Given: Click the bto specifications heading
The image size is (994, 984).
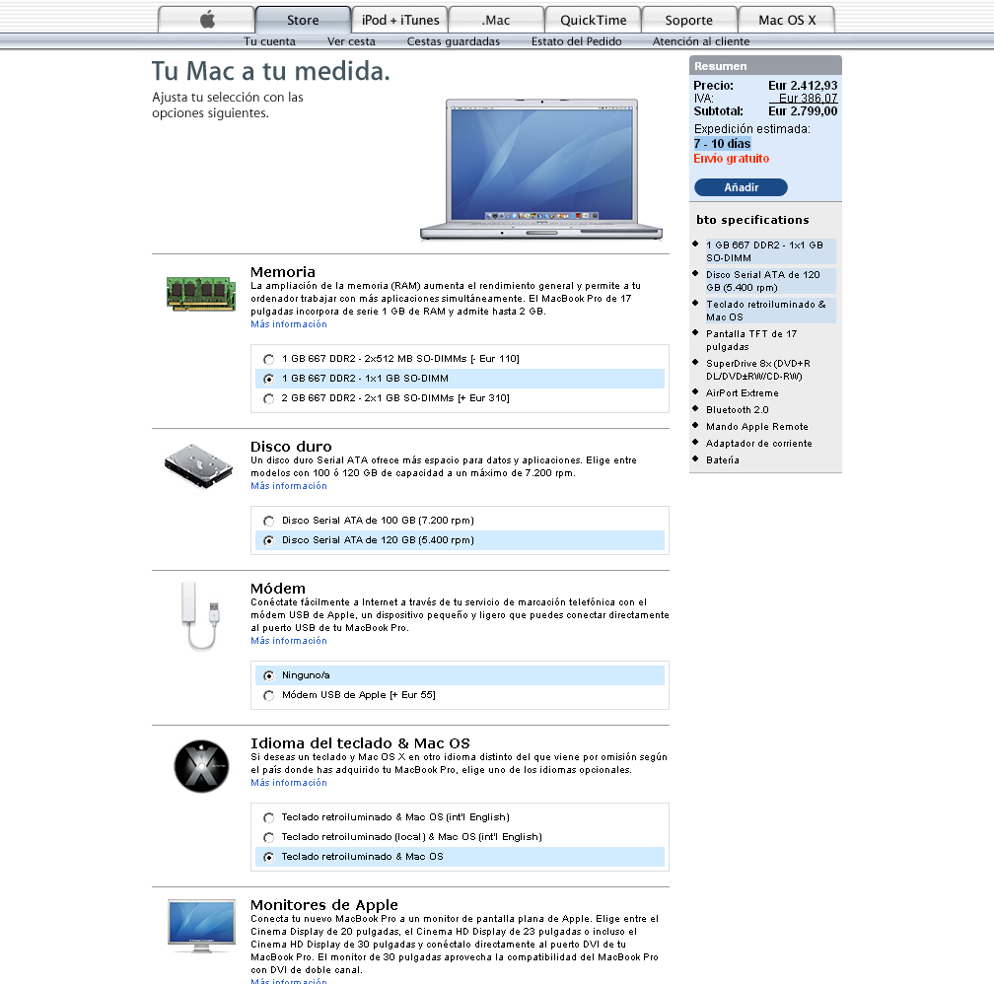Looking at the screenshot, I should 752,220.
